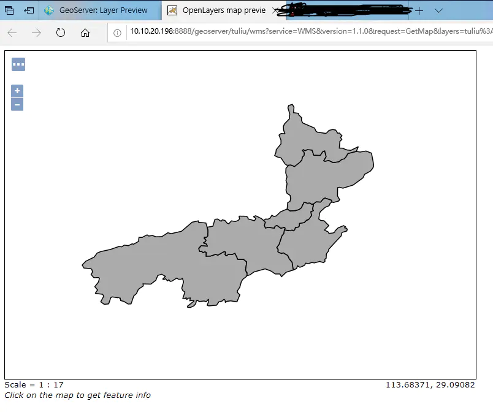Zoom in with the plus button
Image resolution: width=493 pixels, height=412 pixels.
click(x=17, y=91)
